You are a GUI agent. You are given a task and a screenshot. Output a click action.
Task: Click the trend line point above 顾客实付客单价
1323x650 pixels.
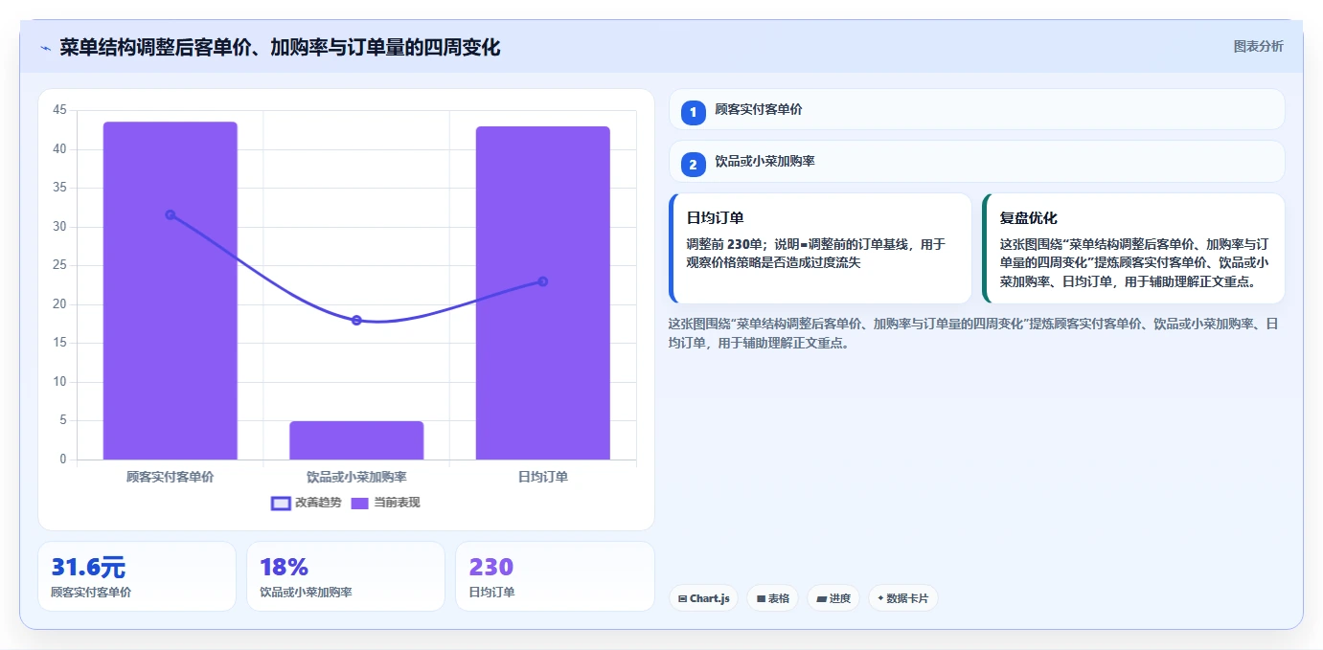(x=171, y=214)
